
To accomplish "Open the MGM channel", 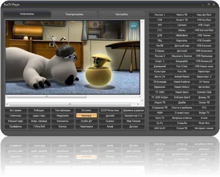I will click(160, 113).
